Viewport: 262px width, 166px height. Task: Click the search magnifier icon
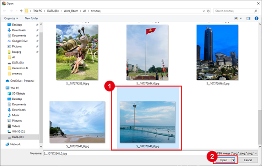(x=255, y=11)
